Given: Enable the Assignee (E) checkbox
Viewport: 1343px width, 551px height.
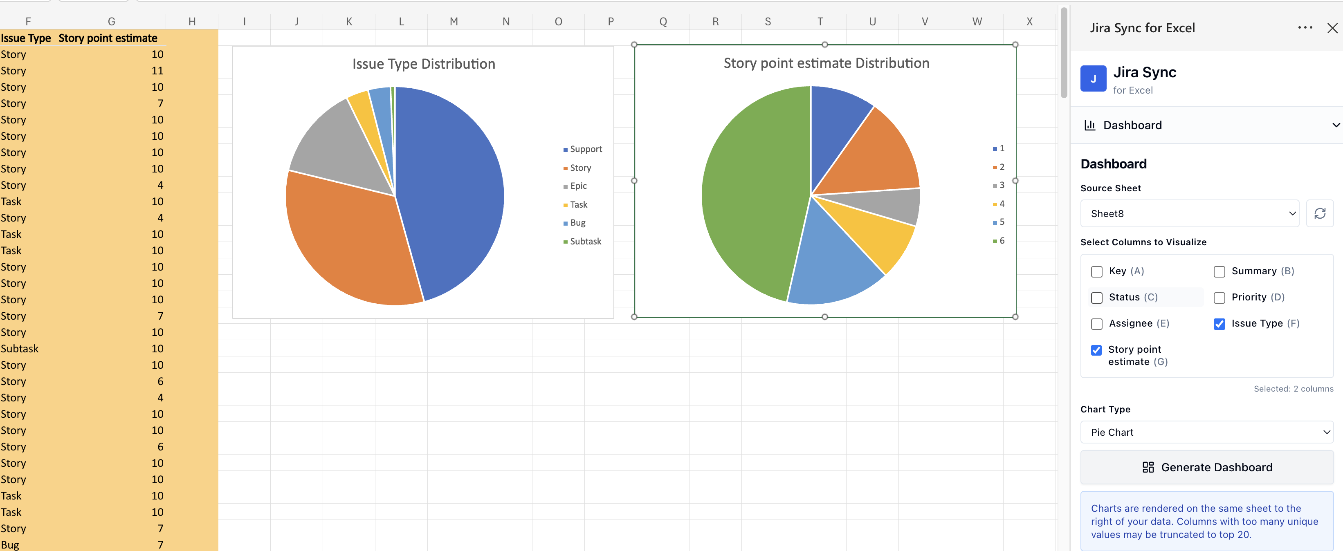Looking at the screenshot, I should pos(1098,324).
